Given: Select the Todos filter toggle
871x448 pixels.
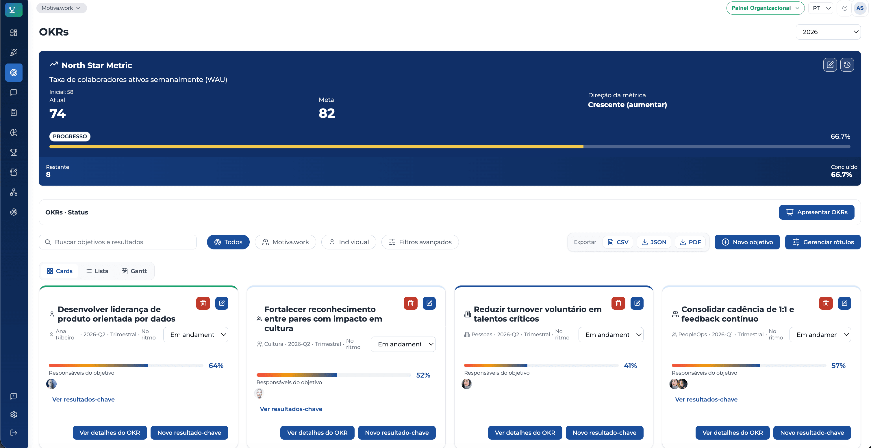Looking at the screenshot, I should [x=228, y=242].
